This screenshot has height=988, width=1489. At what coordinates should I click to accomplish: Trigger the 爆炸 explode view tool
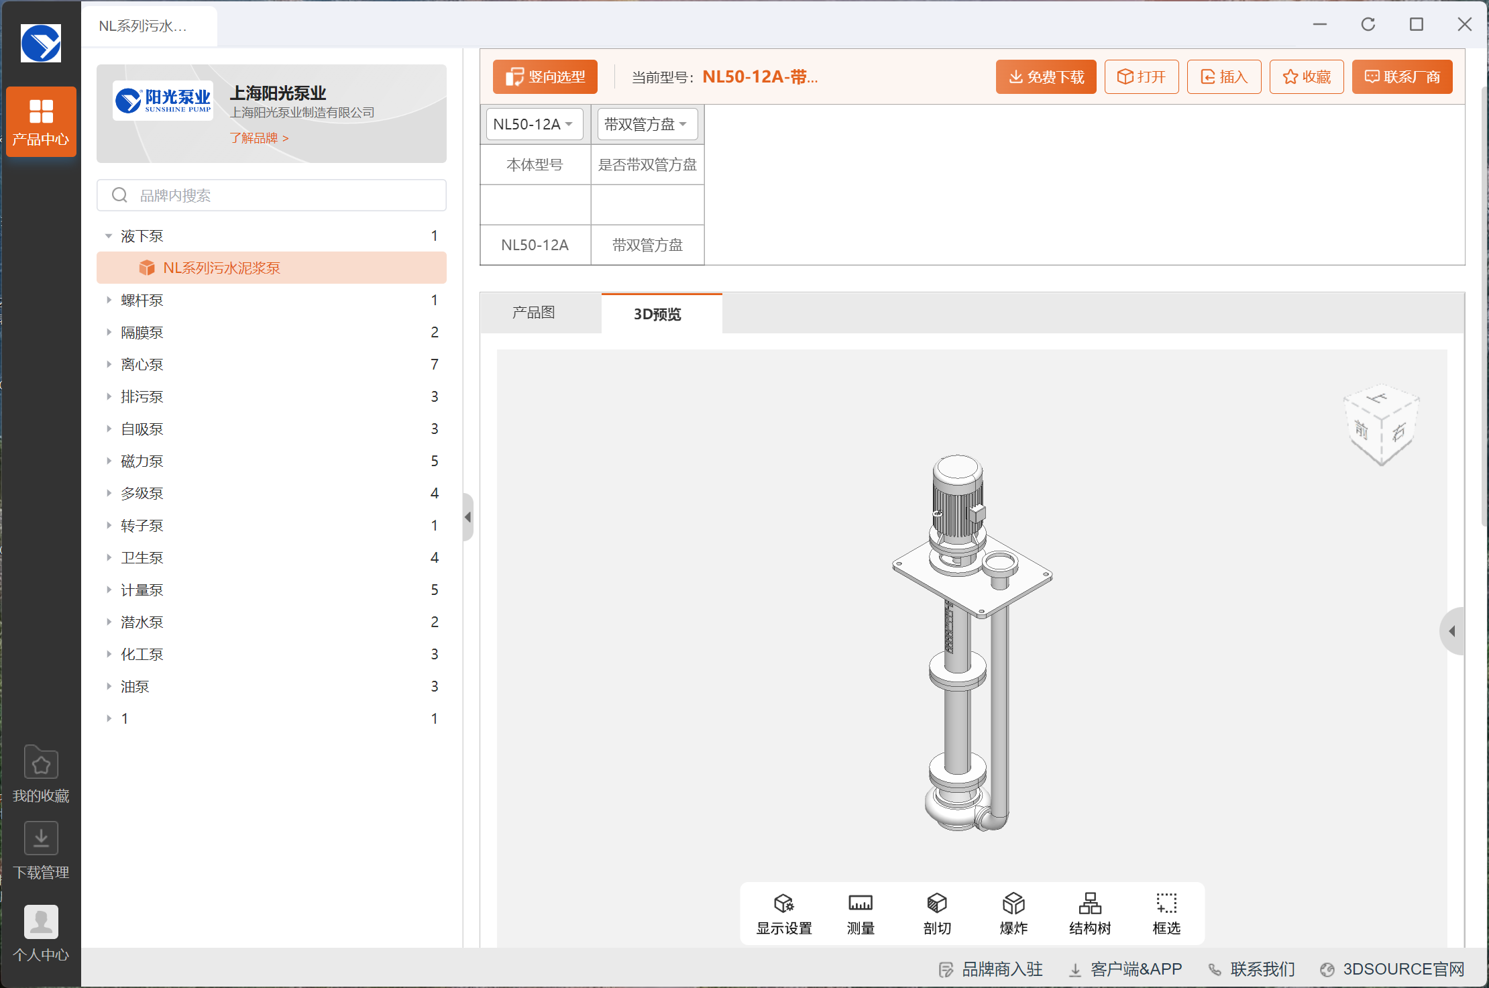(x=1013, y=914)
